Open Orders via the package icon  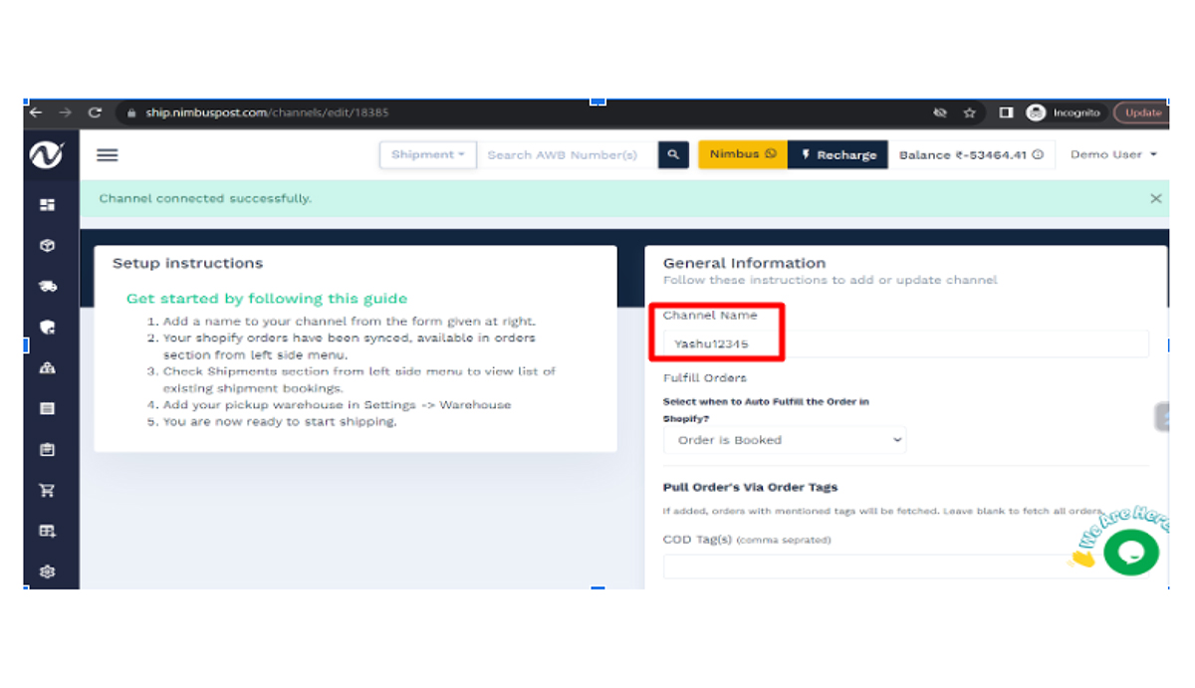pyautogui.click(x=44, y=246)
